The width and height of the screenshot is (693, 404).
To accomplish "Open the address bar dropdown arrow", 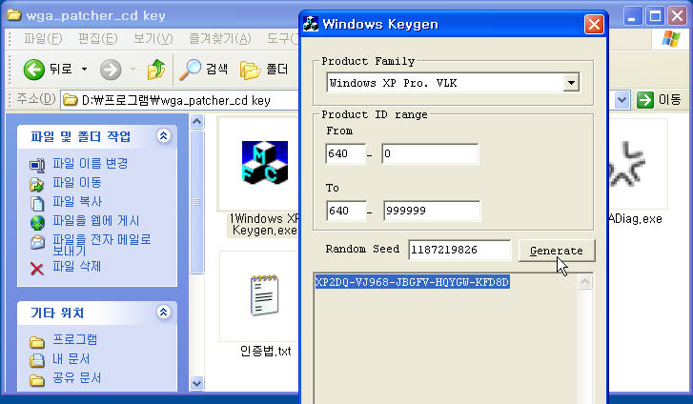I will [622, 100].
